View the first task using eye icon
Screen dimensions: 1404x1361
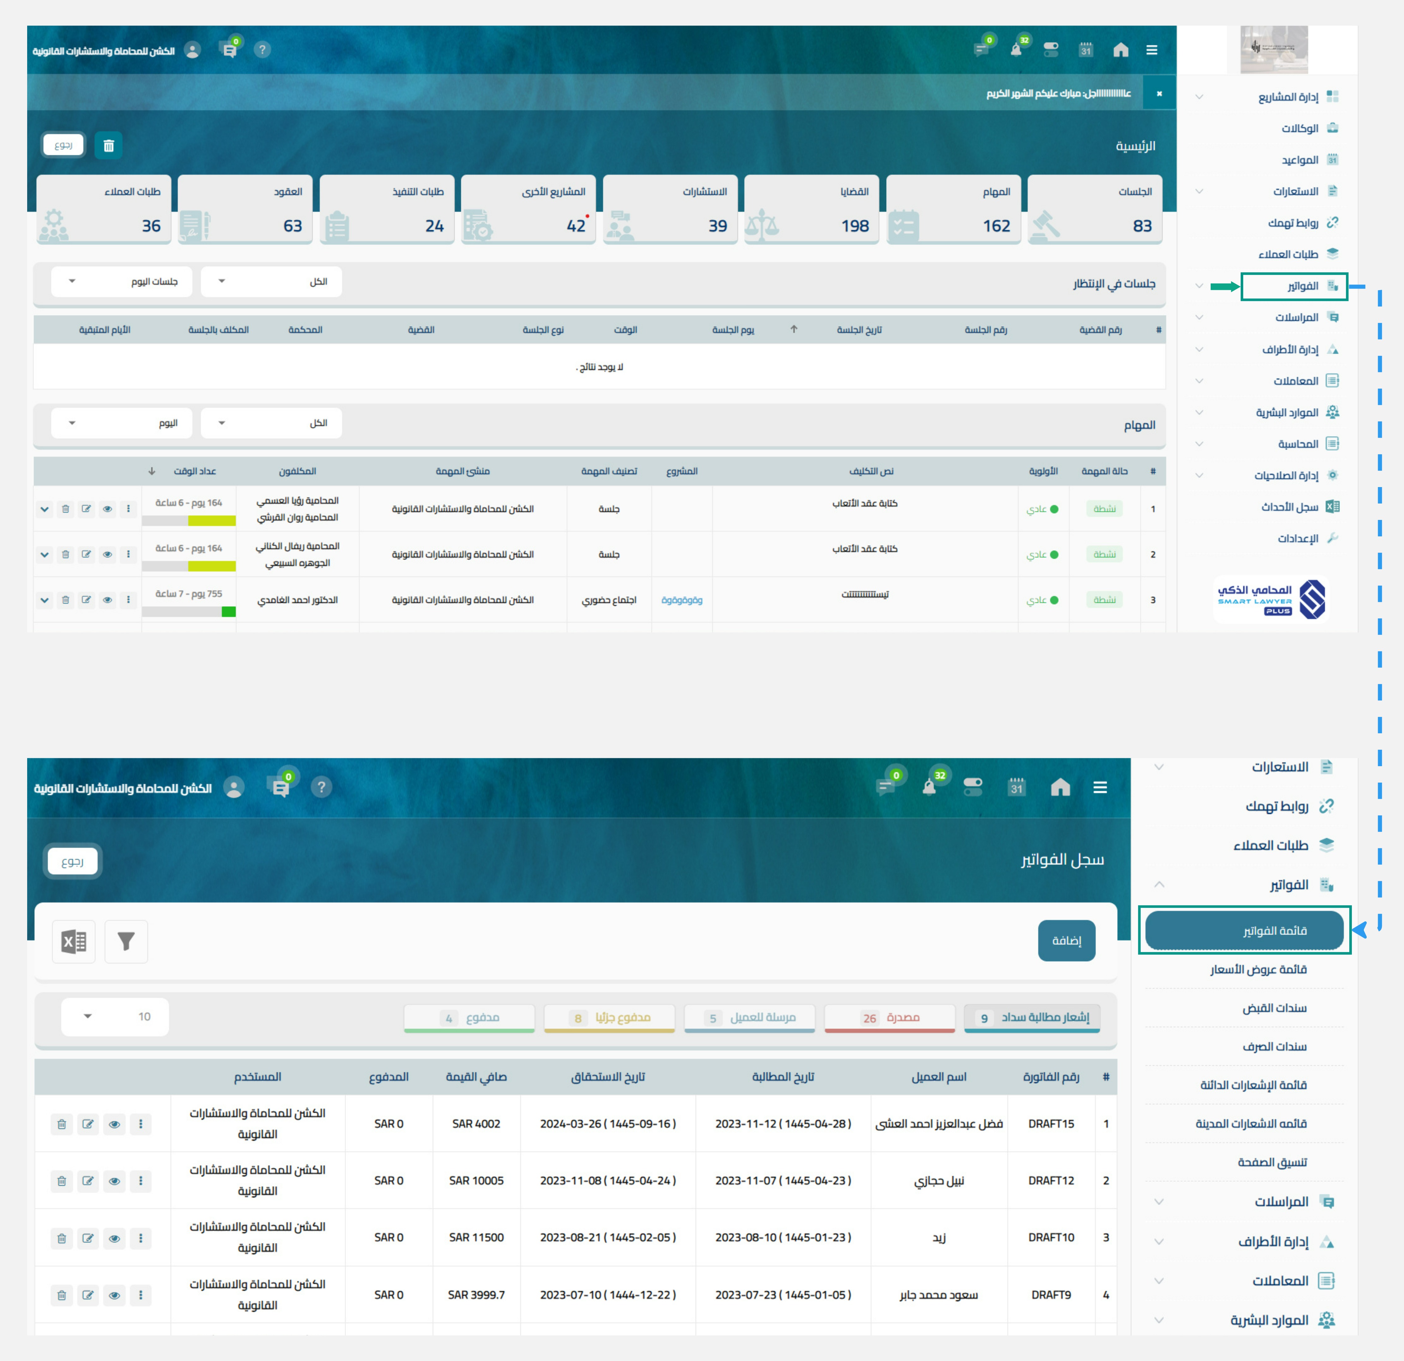click(x=107, y=509)
